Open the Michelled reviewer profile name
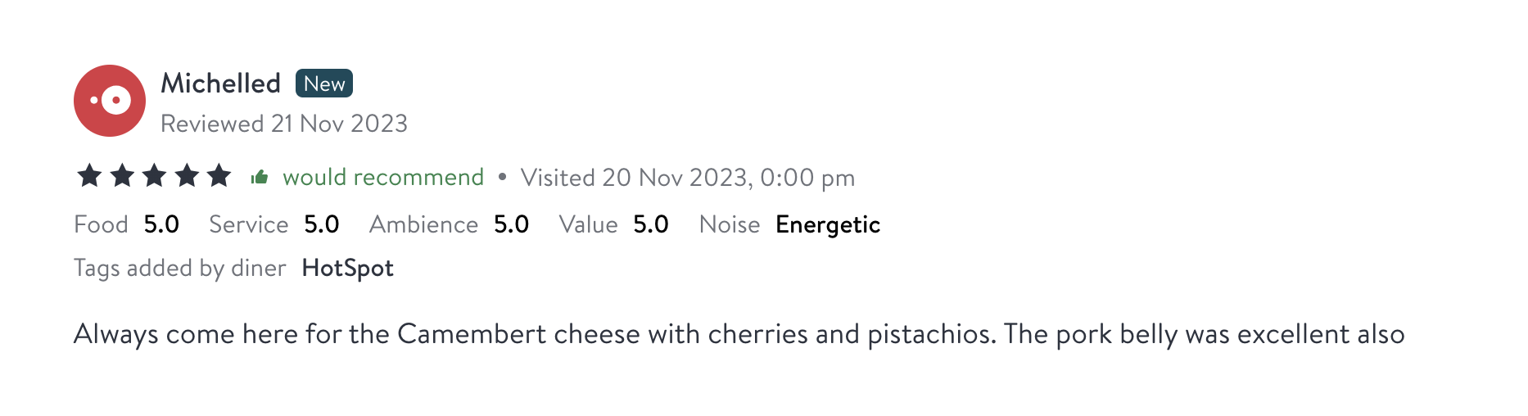Screen dimensions: 1528x416 (220, 84)
